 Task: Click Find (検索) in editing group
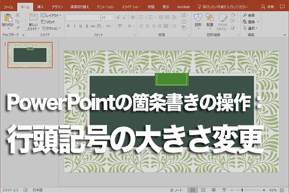(x=249, y=15)
